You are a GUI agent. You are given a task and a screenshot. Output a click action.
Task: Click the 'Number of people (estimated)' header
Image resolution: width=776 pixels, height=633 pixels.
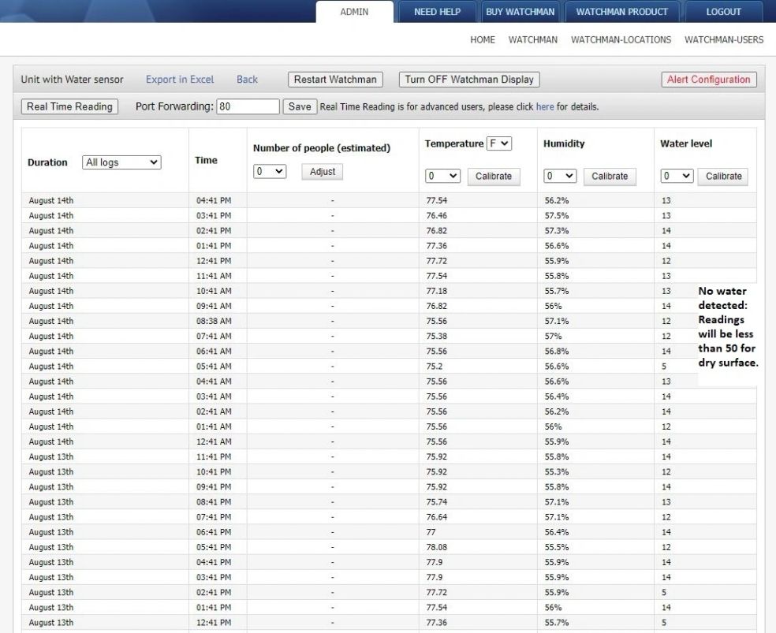pyautogui.click(x=322, y=148)
